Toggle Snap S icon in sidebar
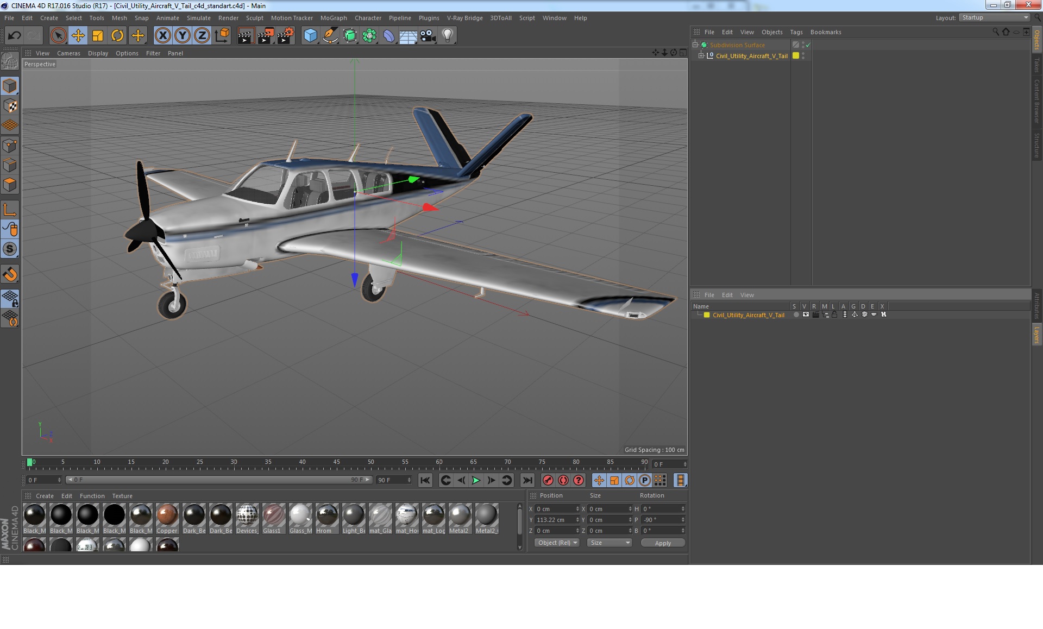Viewport: 1043px width, 629px height. click(x=10, y=249)
